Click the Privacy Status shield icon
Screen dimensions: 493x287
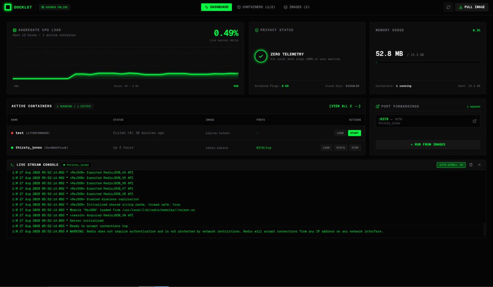point(257,30)
